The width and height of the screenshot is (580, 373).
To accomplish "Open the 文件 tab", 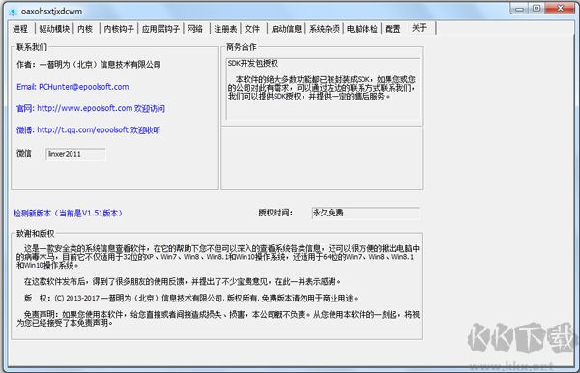I will coord(253,29).
